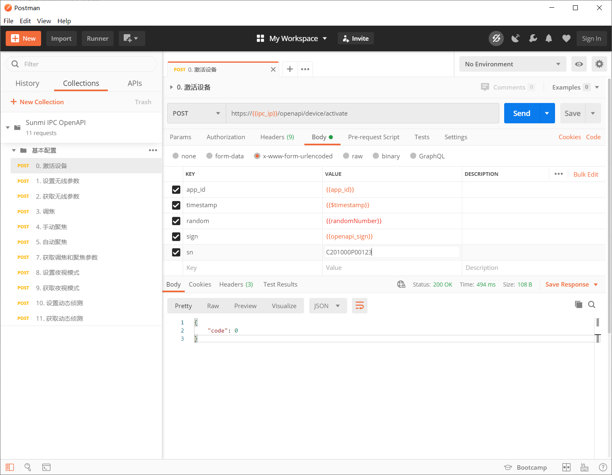The width and height of the screenshot is (612, 475).
Task: Expand the 0. 激活设备 request description
Action: pos(171,87)
